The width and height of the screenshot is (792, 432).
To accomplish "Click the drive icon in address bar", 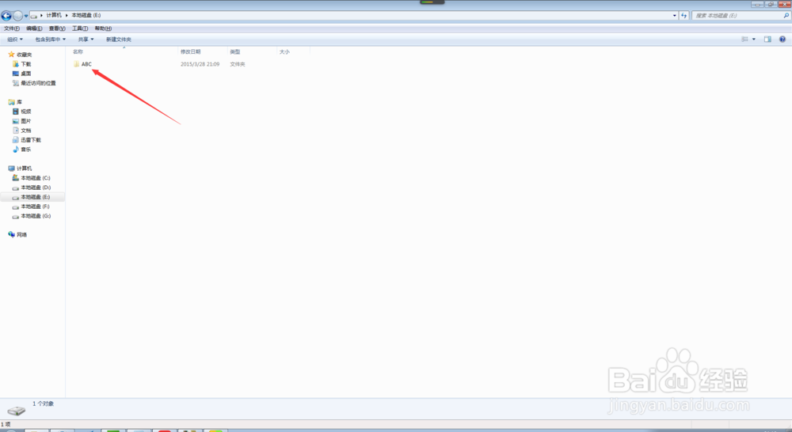I will [34, 16].
